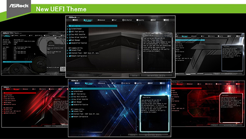Click QR code in leftmost gear-themed screenshot
Viewport: 246px width, 139px height.
[63, 69]
